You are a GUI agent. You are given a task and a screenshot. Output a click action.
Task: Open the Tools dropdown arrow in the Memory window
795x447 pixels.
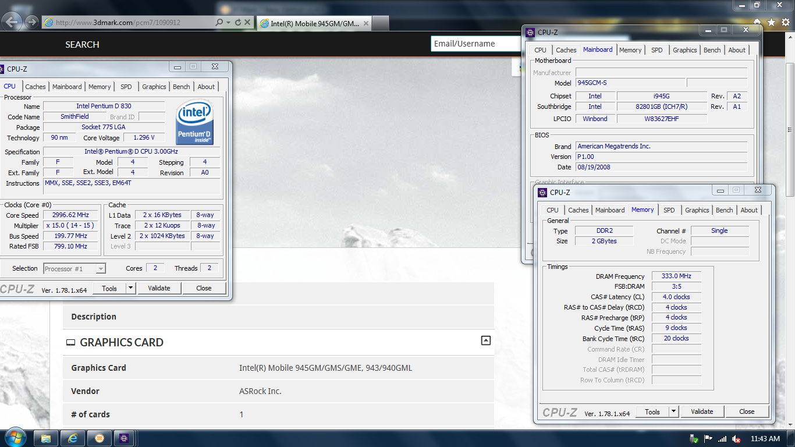(673, 411)
